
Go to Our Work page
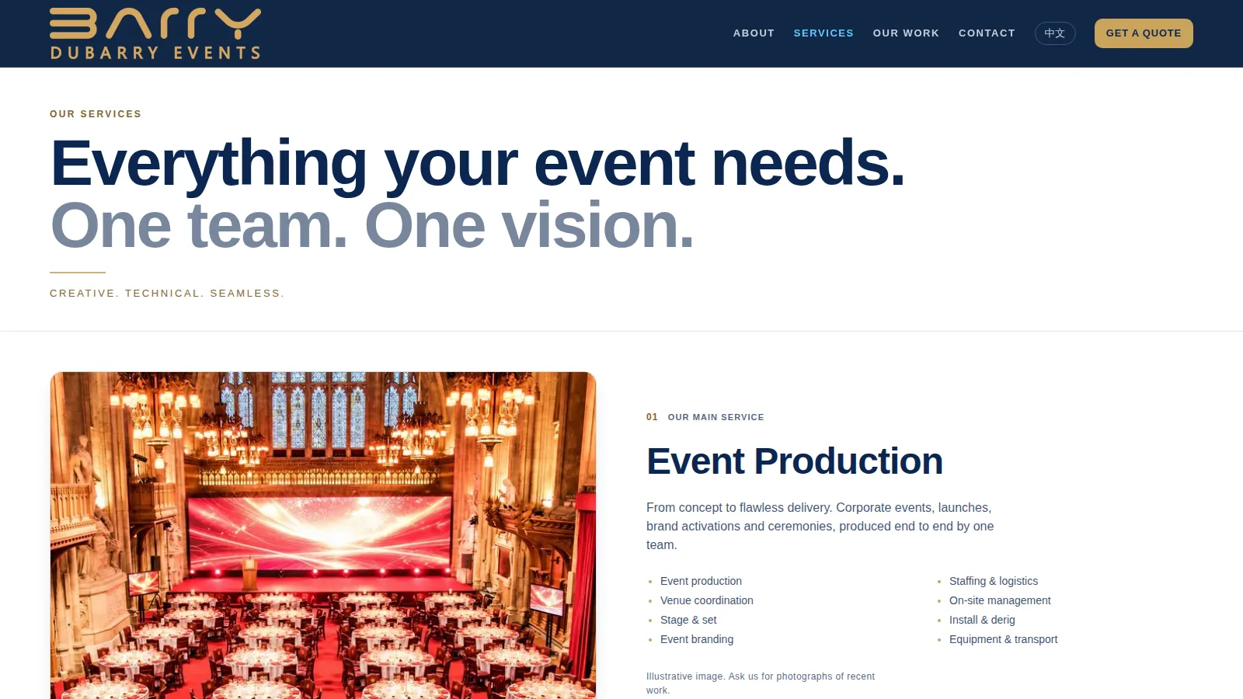pos(906,33)
